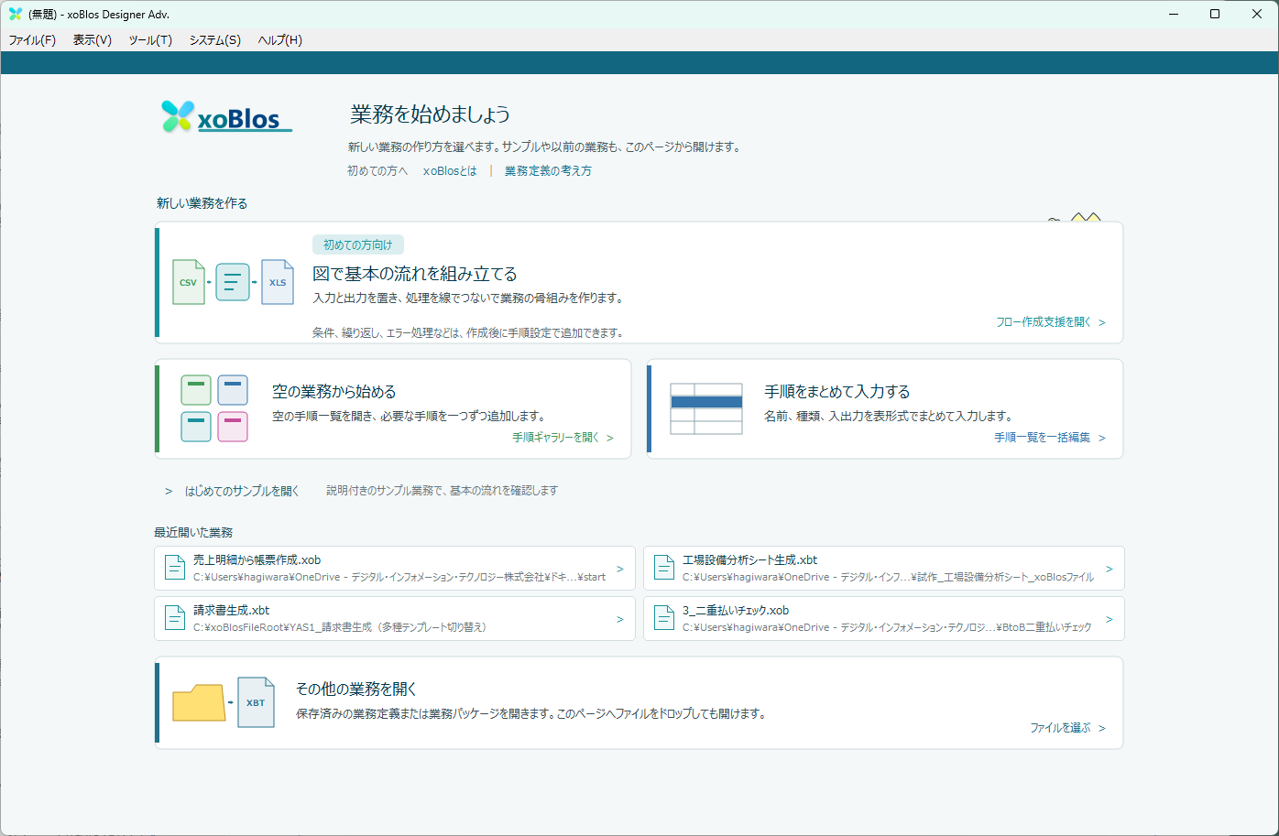Click the chevron on 3_二重払いチェック.xob row
The width and height of the screenshot is (1279, 836).
point(1110,619)
